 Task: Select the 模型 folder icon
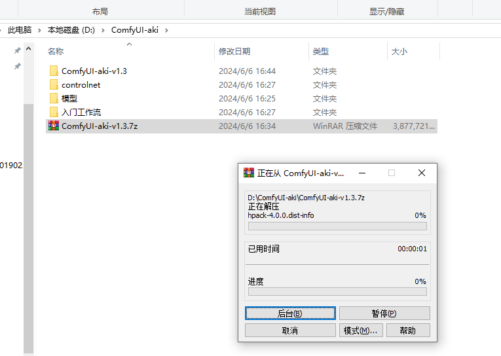point(54,98)
